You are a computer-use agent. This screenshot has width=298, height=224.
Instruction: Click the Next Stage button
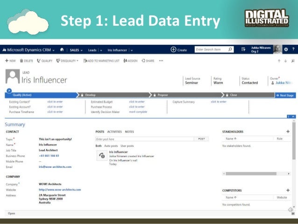coord(285,95)
